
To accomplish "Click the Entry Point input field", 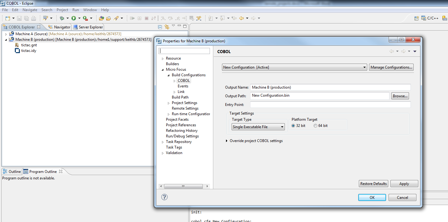I will point(330,105).
